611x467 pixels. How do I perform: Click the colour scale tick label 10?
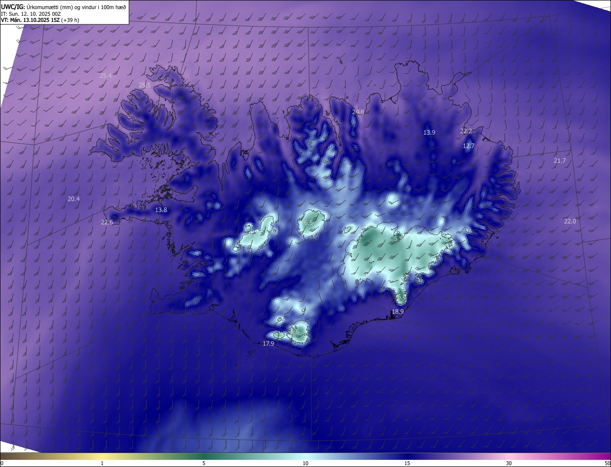305,463
